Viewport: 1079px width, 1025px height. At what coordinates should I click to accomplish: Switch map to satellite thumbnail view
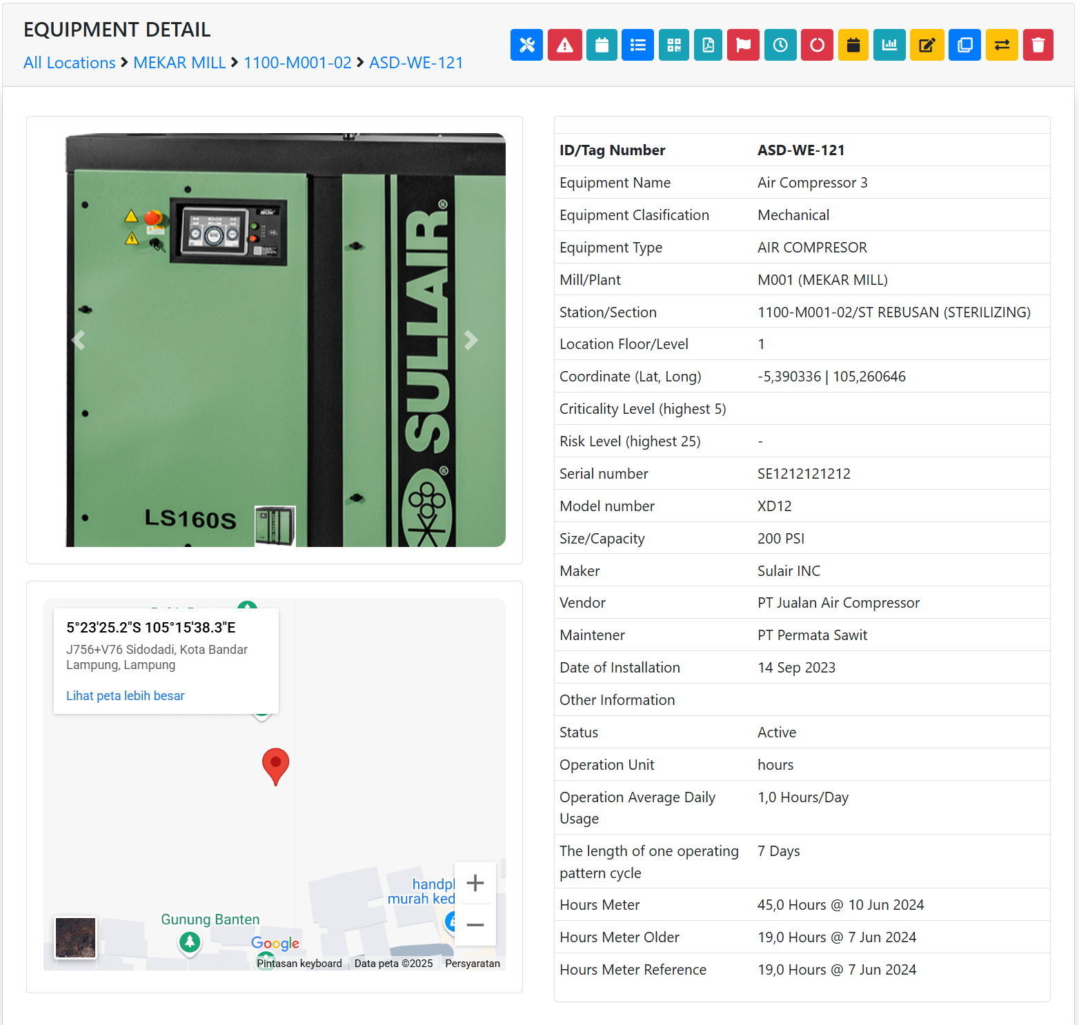point(76,937)
